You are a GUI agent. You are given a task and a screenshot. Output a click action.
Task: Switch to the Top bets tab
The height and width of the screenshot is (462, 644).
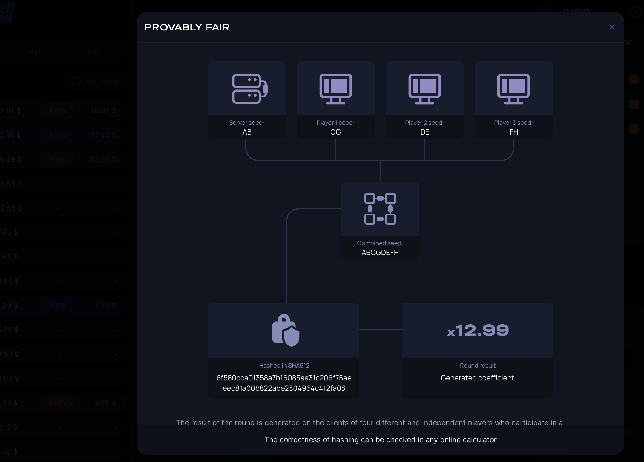tap(93, 52)
